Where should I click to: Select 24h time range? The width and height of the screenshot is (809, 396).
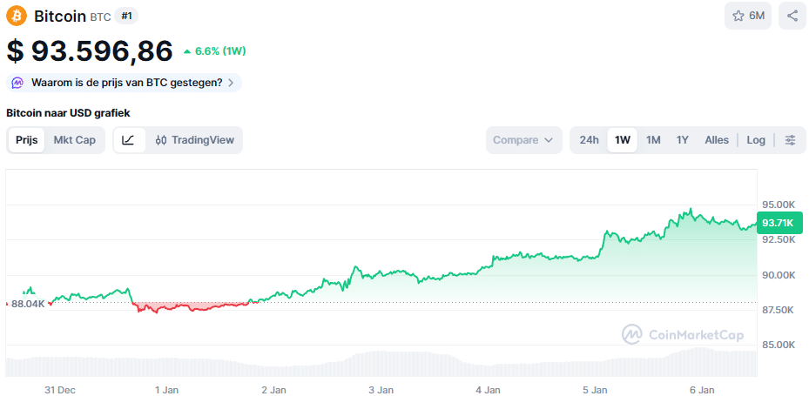[590, 140]
